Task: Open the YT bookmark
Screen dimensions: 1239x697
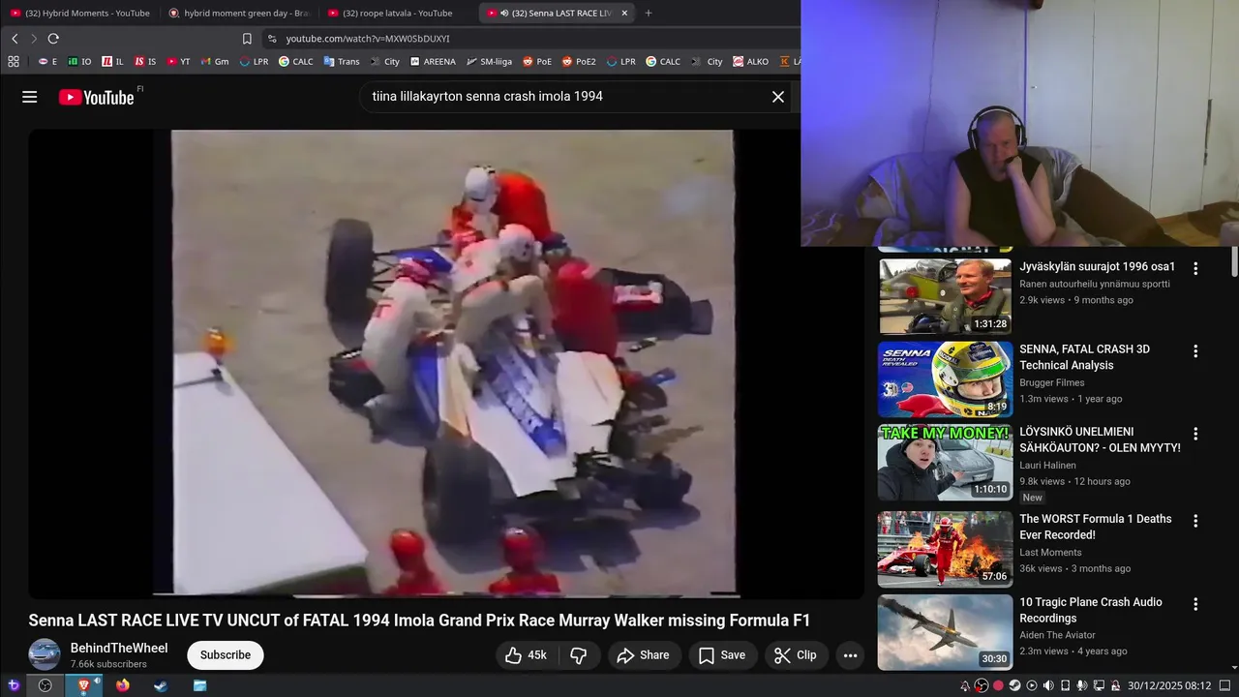Action: 178,61
